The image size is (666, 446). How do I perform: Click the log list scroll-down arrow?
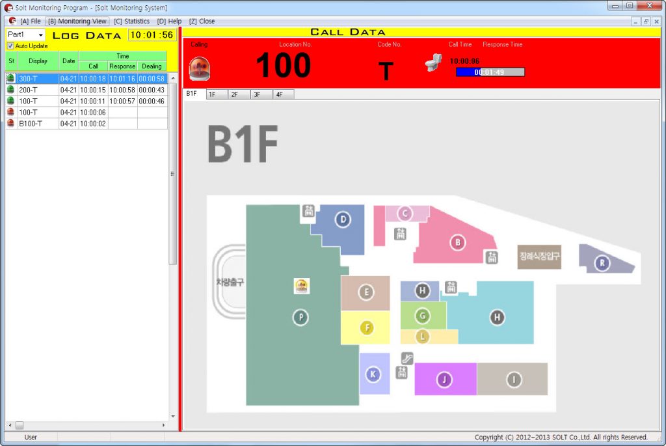[173, 416]
